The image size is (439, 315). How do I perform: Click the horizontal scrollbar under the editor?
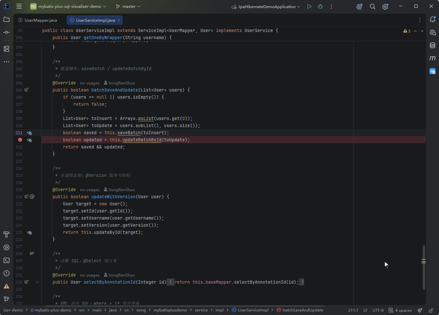pos(185,306)
